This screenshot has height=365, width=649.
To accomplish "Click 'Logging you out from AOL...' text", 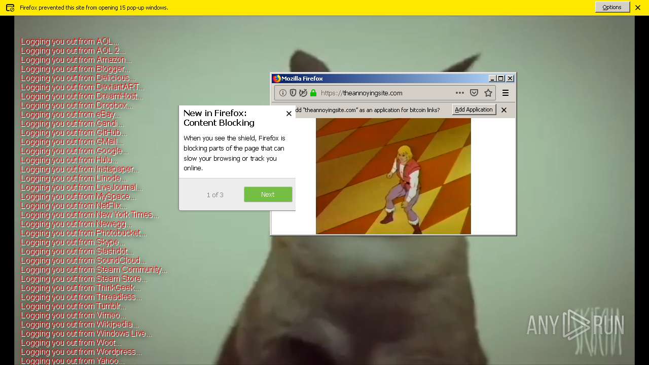I will (x=70, y=42).
